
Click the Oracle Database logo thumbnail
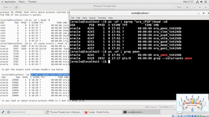point(192,103)
